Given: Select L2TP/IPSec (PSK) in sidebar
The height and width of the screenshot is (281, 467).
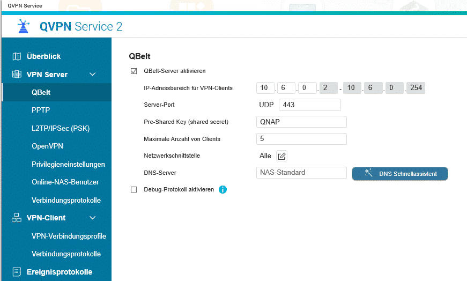Looking at the screenshot, I should (61, 128).
